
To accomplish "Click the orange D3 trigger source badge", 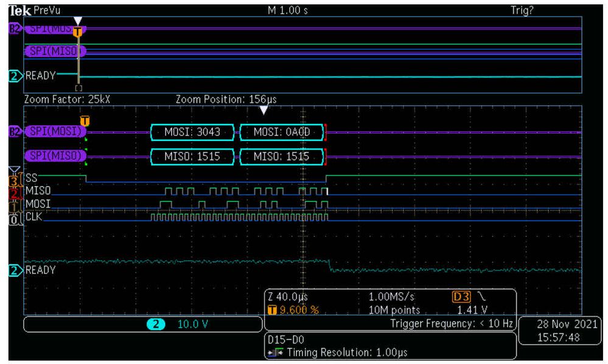I will tap(461, 297).
